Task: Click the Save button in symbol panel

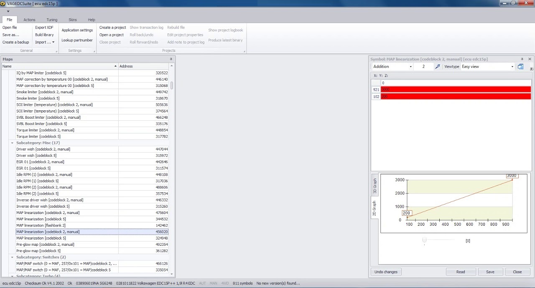Action: pyautogui.click(x=490, y=272)
